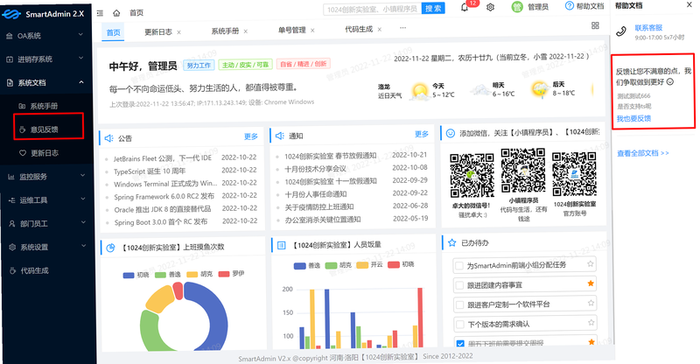Expand the 进销存系统 menu
Screen dimensions: 700x364
click(x=46, y=59)
